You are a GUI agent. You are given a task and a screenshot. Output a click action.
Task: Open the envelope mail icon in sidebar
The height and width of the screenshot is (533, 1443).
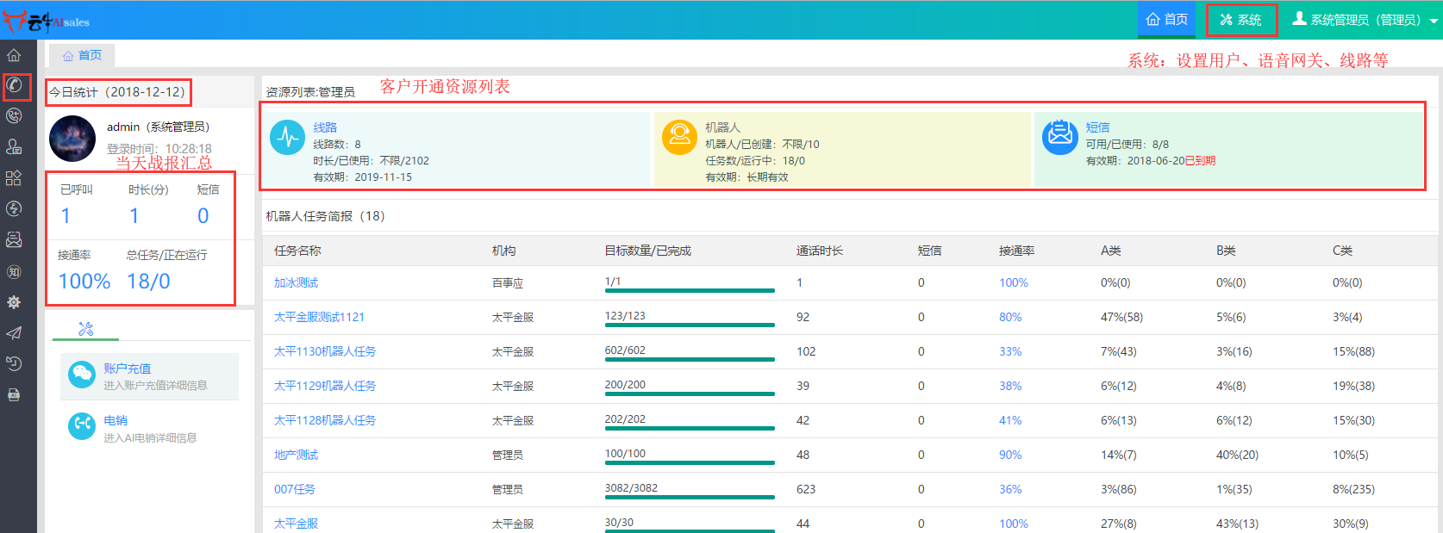14,240
